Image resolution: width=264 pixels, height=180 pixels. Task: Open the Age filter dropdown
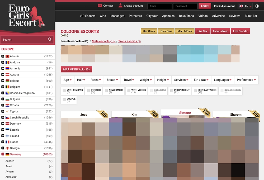click(68, 80)
